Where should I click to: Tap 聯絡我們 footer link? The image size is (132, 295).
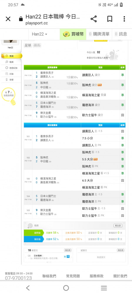click(x=49, y=276)
